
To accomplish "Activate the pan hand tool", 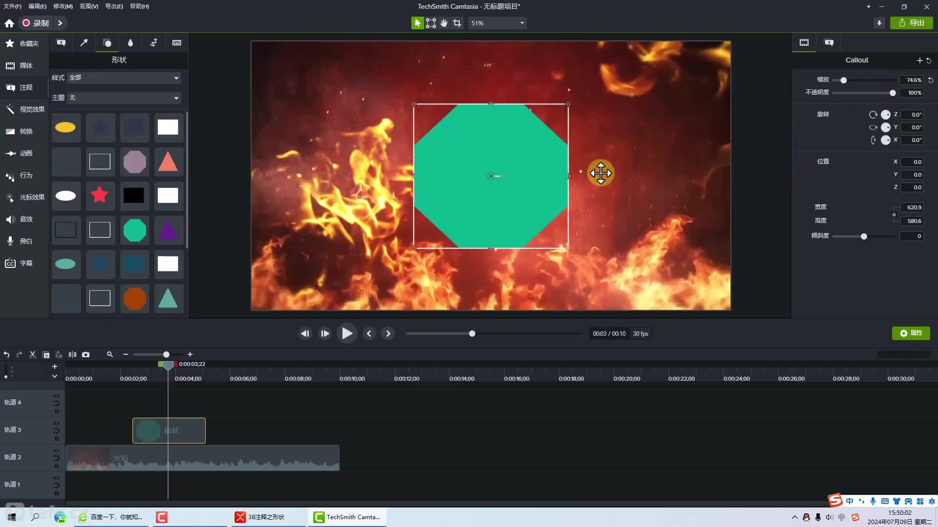I will (444, 23).
